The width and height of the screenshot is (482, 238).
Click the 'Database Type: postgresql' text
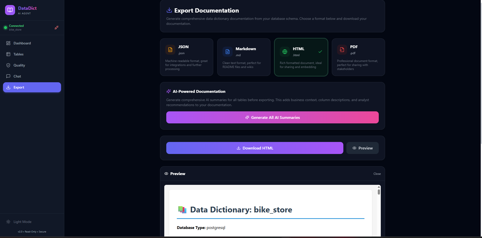[x=201, y=228]
